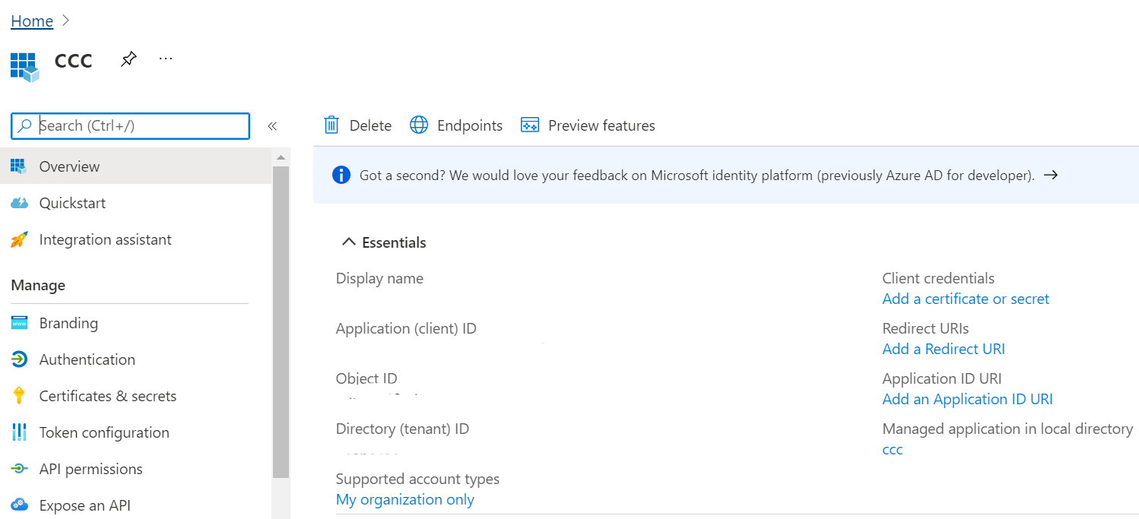
Task: Click the Delete toolbar button
Action: pyautogui.click(x=358, y=125)
